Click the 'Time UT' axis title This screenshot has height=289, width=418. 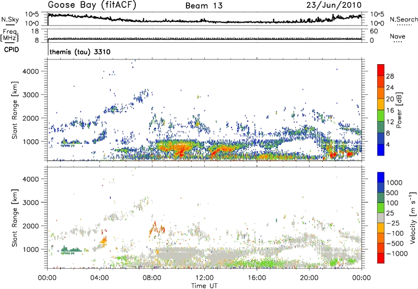204,286
